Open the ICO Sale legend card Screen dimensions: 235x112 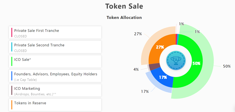[55, 61]
